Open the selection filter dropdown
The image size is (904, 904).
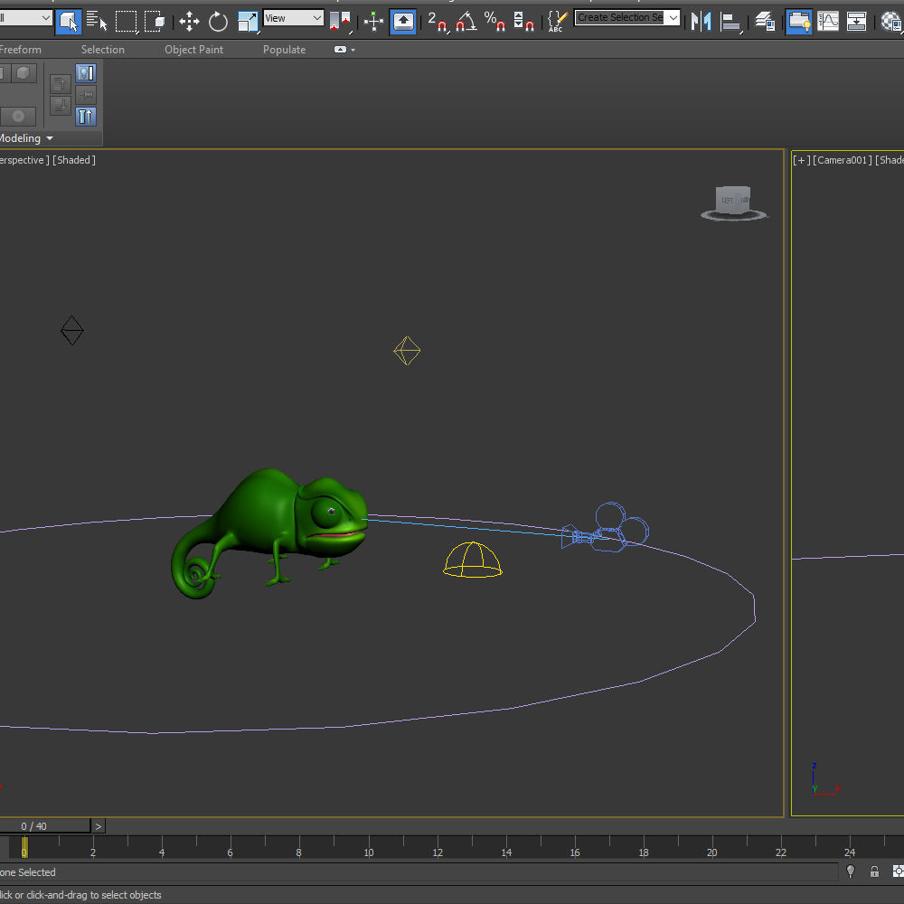25,18
